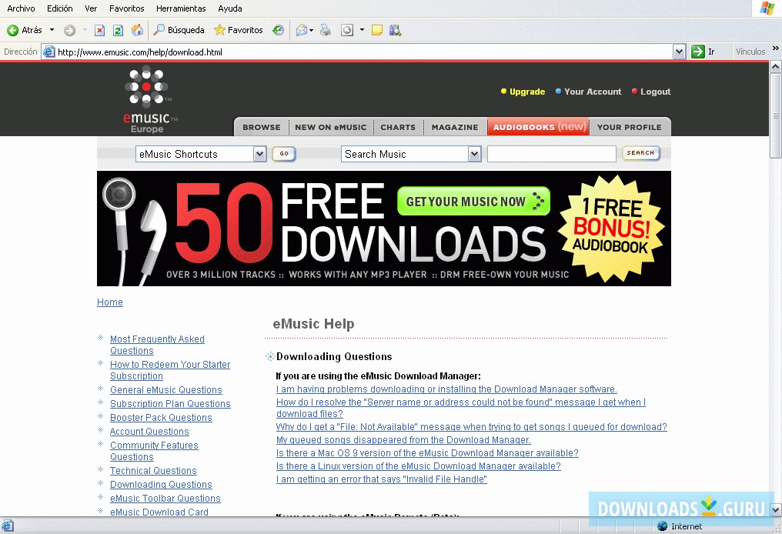Click the Stop loading icon
The width and height of the screenshot is (782, 534).
click(x=100, y=31)
